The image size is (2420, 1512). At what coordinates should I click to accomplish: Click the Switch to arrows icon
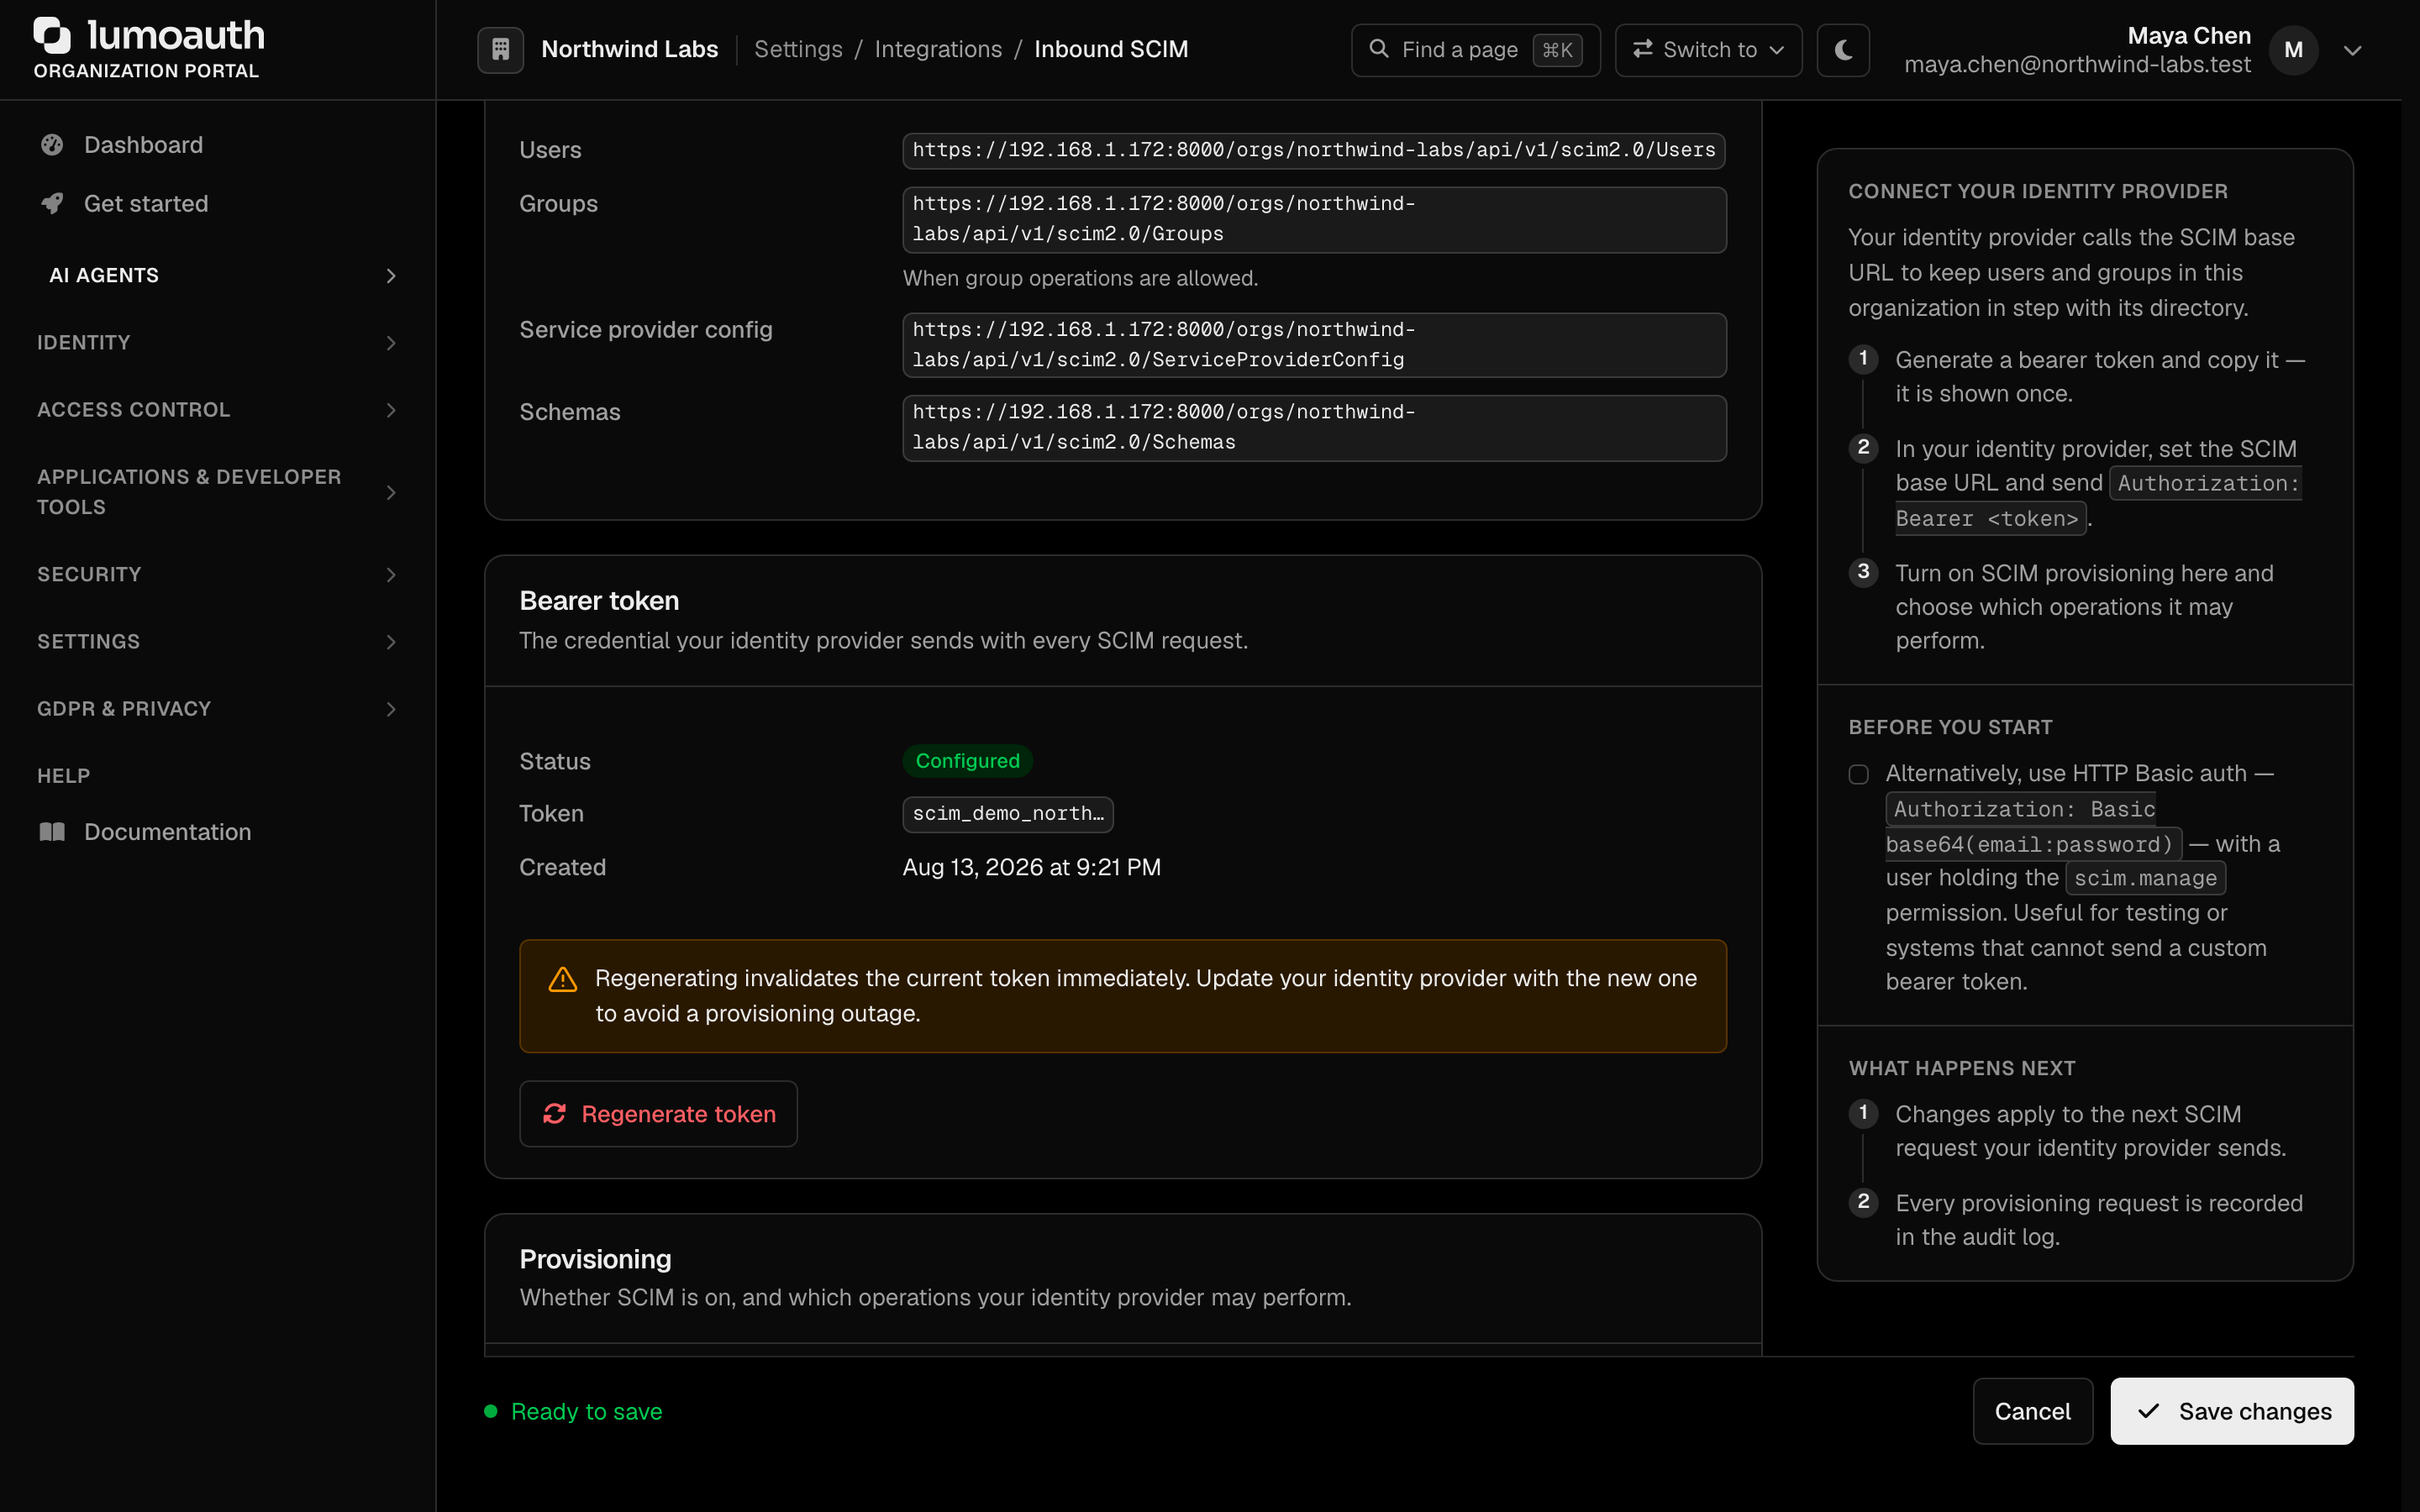point(1642,49)
